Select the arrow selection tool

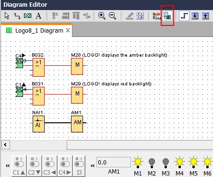point(7,16)
